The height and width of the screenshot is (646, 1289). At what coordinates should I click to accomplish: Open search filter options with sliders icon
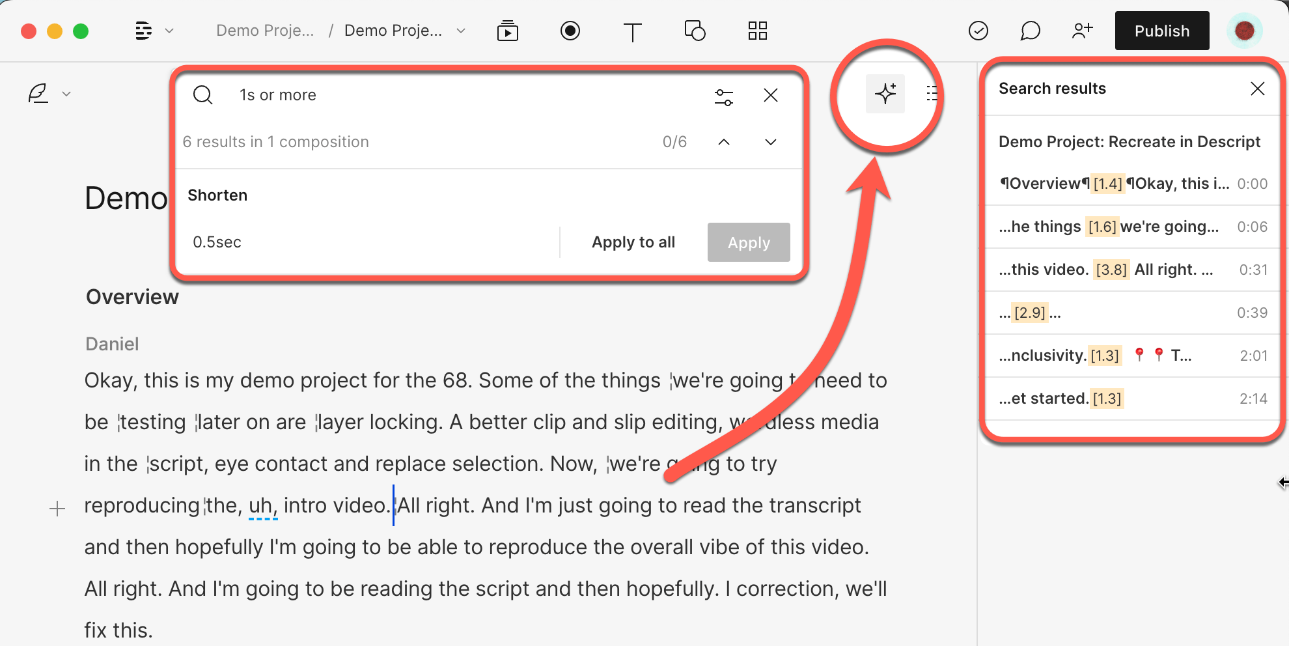[724, 96]
